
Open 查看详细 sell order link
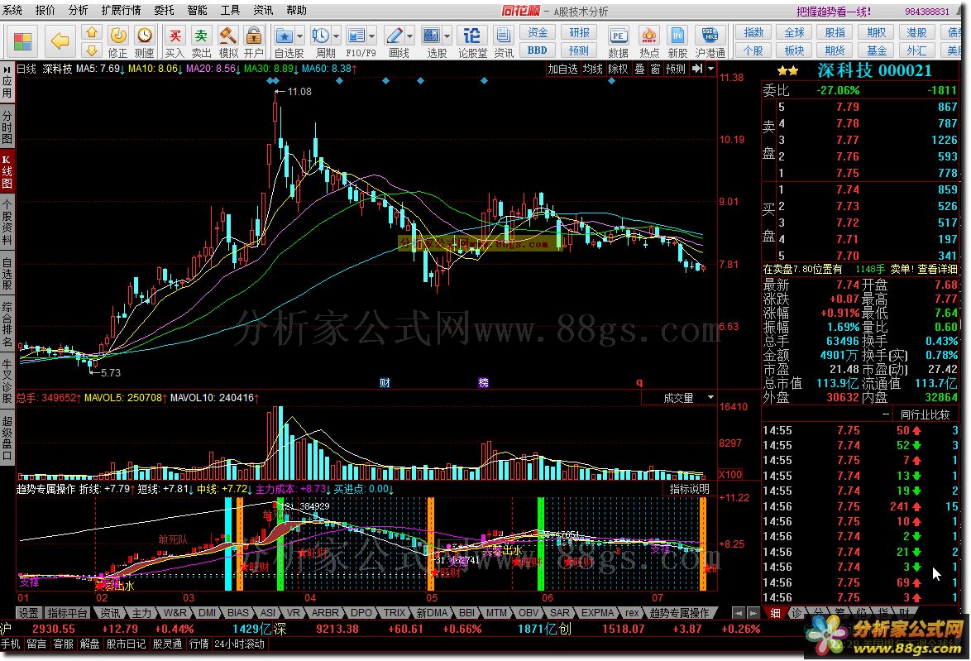click(x=937, y=269)
